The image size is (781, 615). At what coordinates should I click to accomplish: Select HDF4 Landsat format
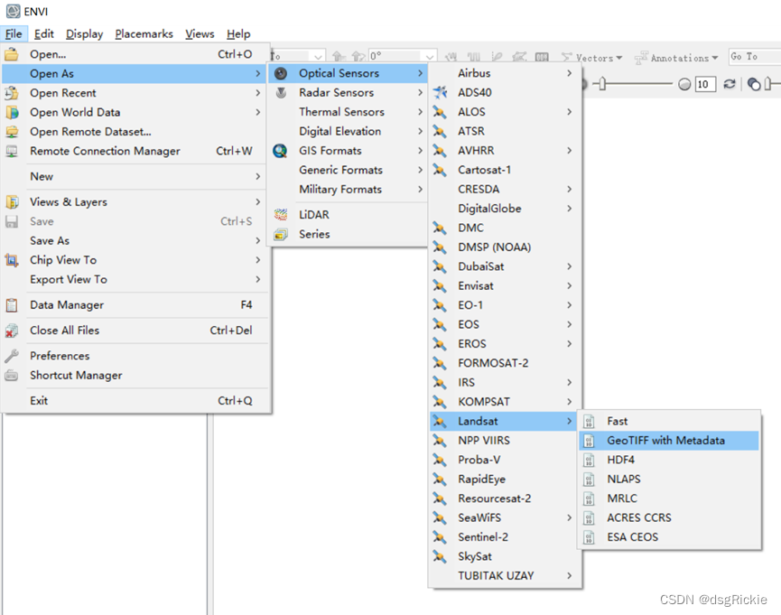pyautogui.click(x=668, y=460)
